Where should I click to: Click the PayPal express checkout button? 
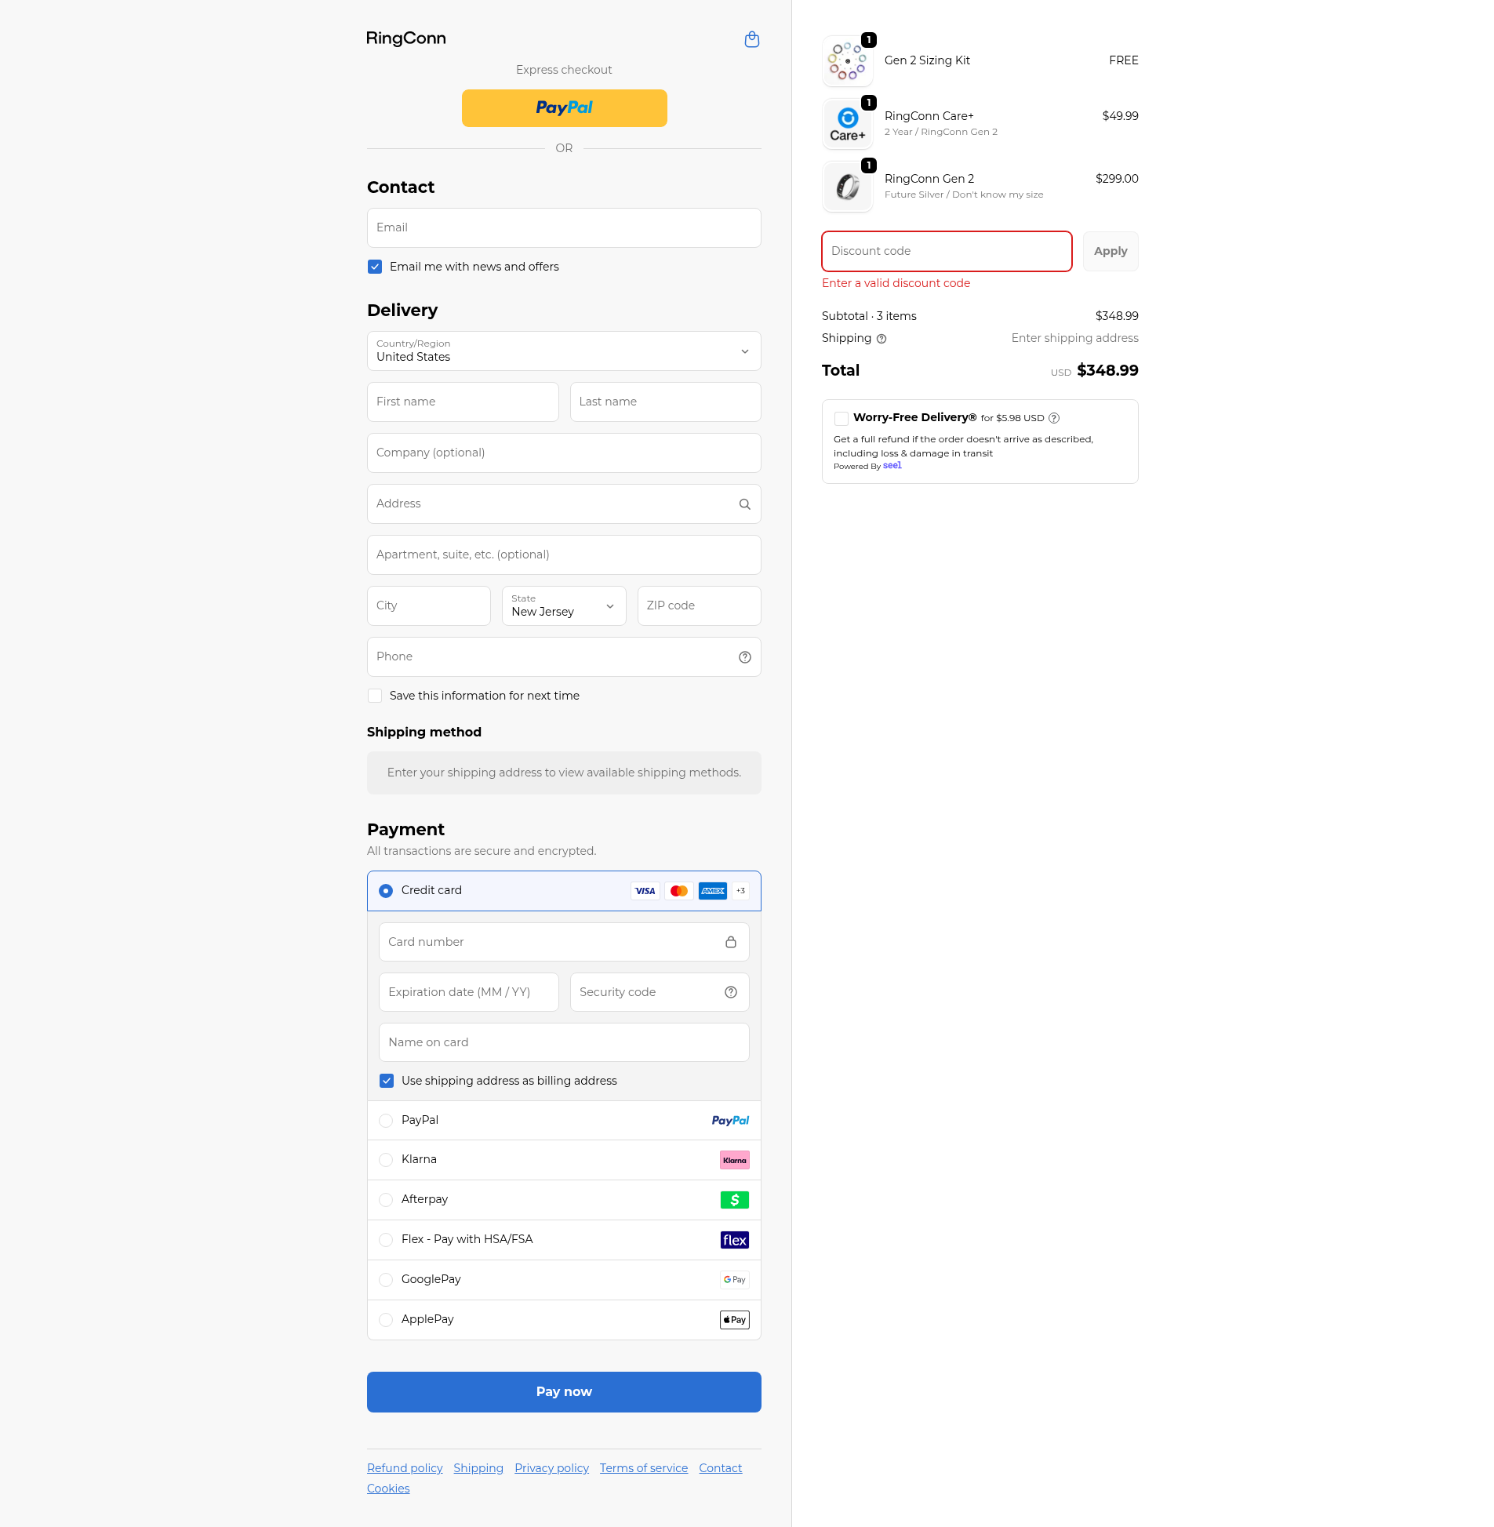[x=563, y=108]
